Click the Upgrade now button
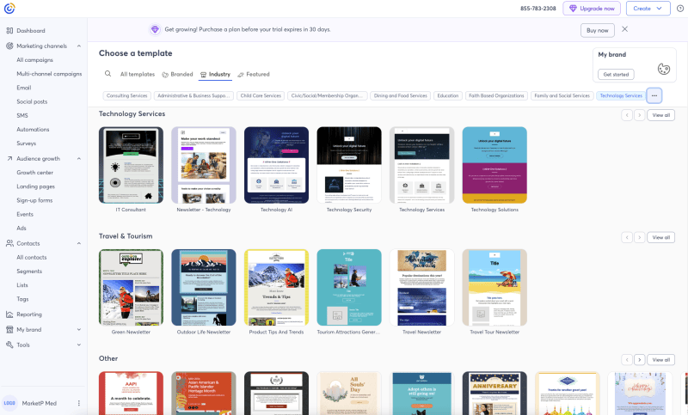Screen dimensions: 688x415 pyautogui.click(x=592, y=9)
